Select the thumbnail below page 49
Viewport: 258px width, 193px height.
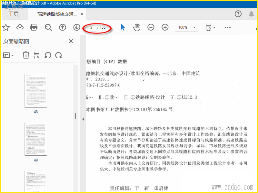(36, 181)
